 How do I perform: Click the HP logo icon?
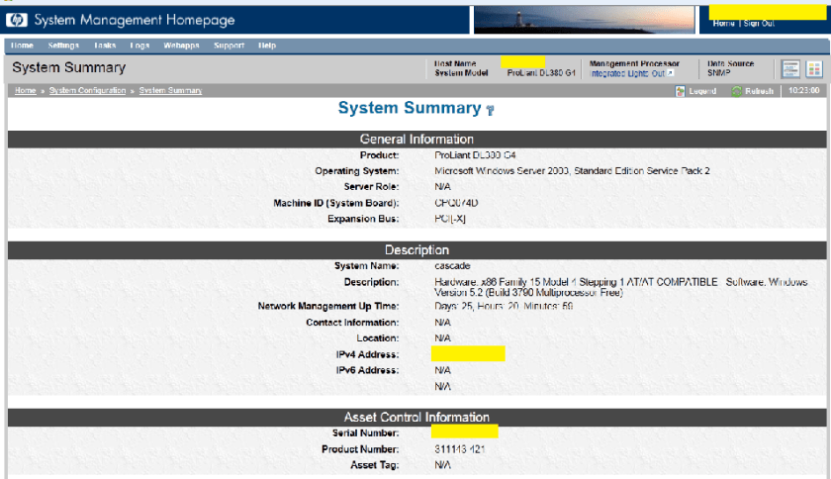coord(17,20)
